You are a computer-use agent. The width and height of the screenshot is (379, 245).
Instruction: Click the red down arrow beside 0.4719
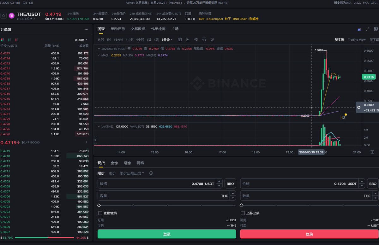pyautogui.click(x=19, y=143)
